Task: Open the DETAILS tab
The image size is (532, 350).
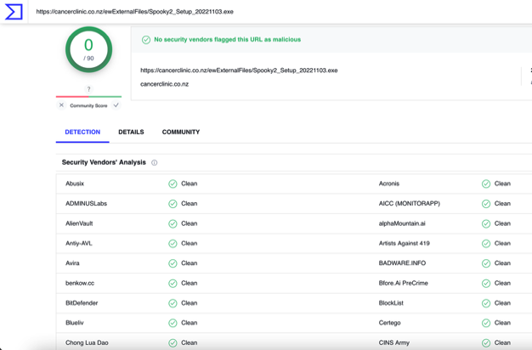Action: coord(131,133)
